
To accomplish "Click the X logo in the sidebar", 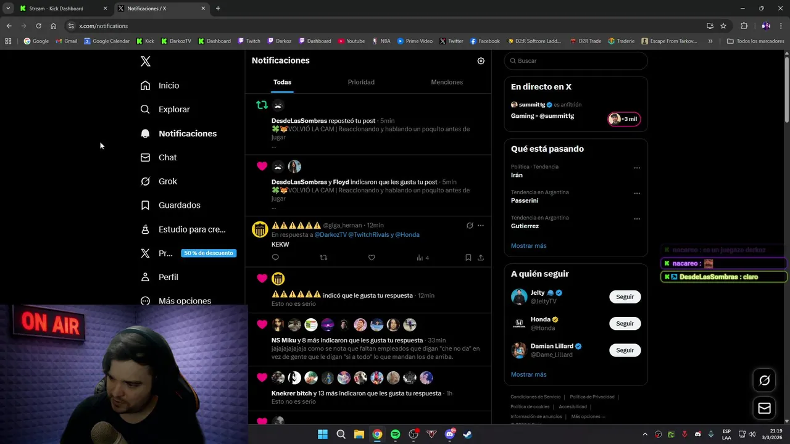I will click(145, 61).
